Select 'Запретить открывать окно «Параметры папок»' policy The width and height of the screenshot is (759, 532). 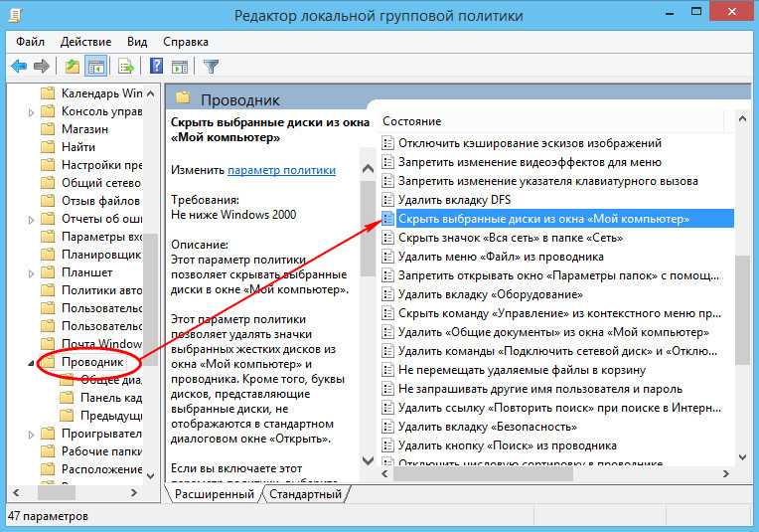pos(558,275)
